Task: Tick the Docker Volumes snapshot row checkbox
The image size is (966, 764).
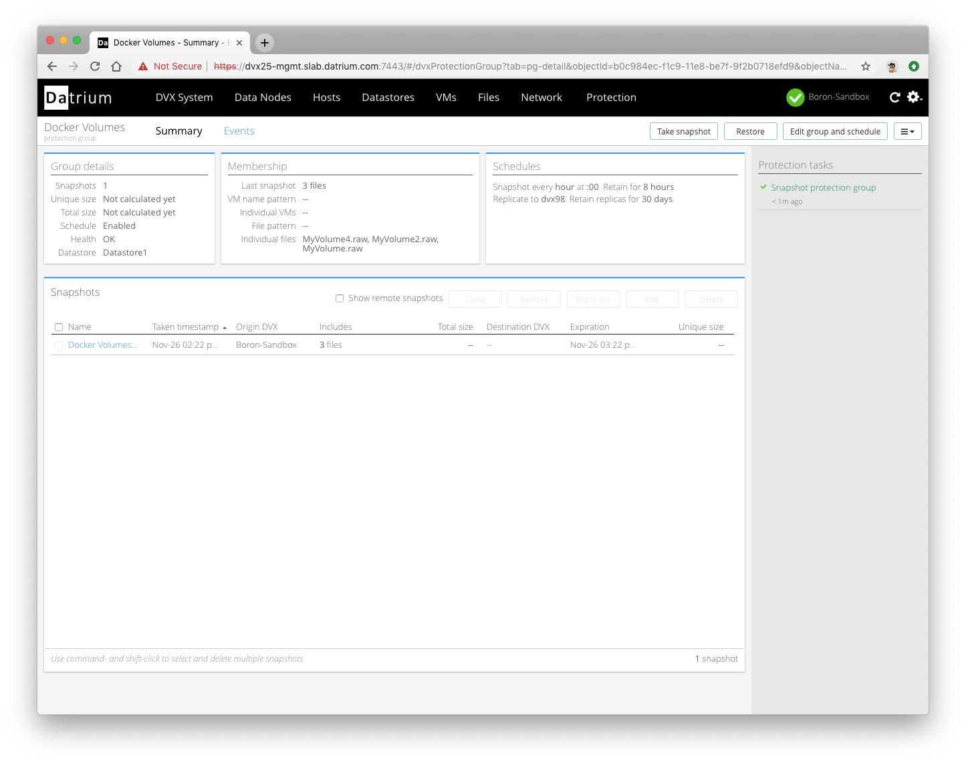Action: [59, 345]
